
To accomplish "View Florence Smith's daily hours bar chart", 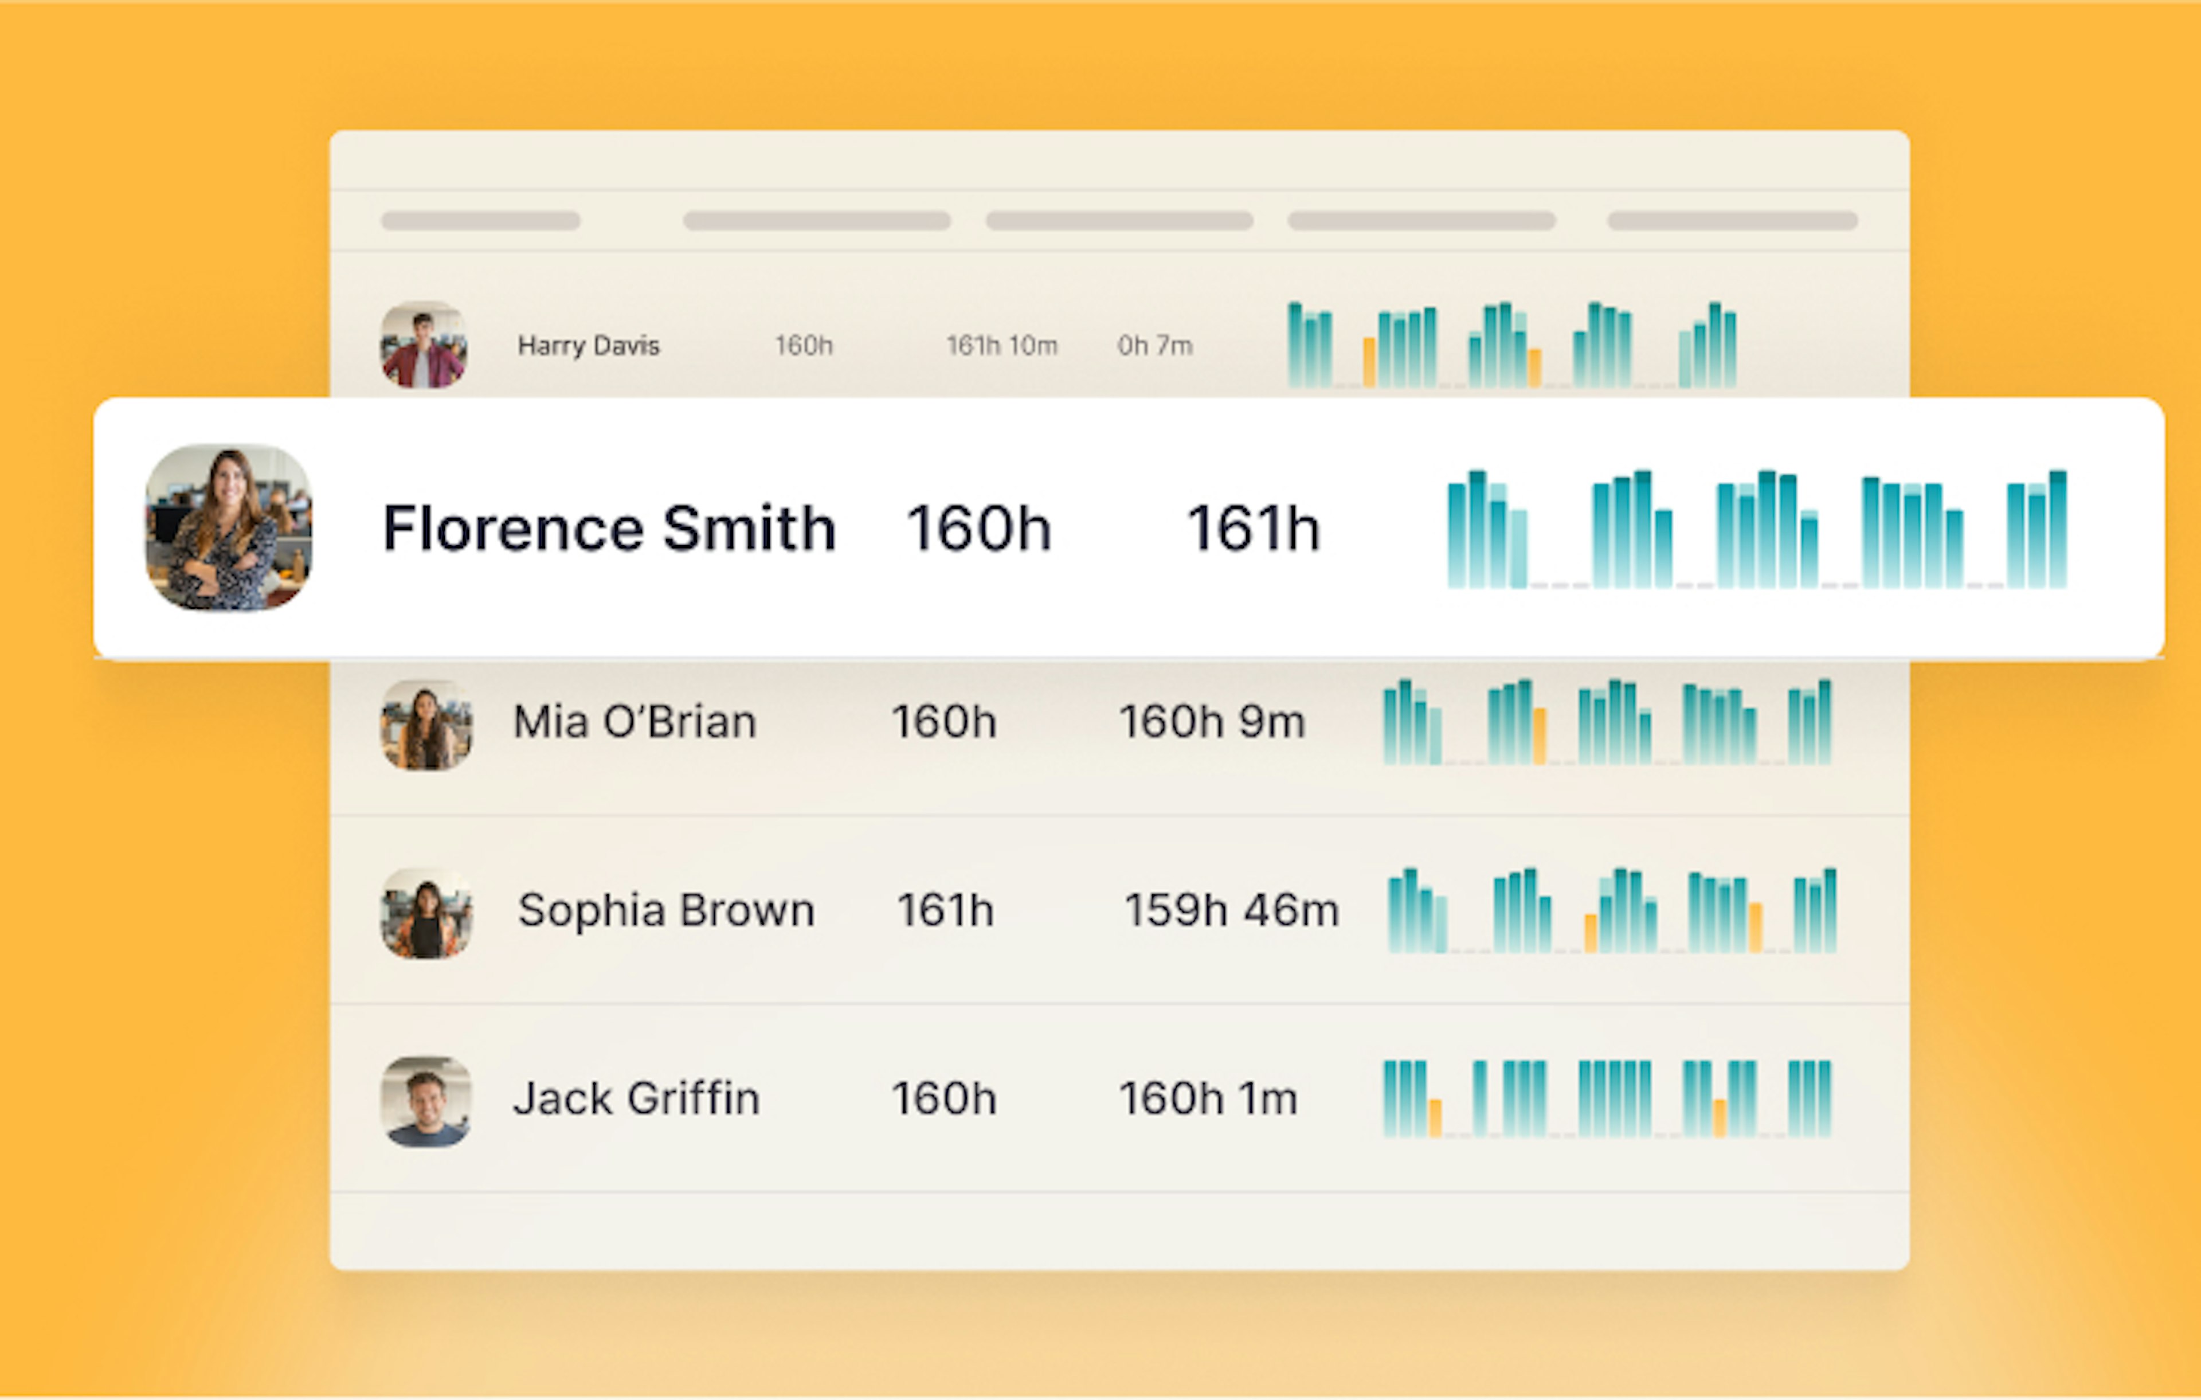I will point(1757,529).
